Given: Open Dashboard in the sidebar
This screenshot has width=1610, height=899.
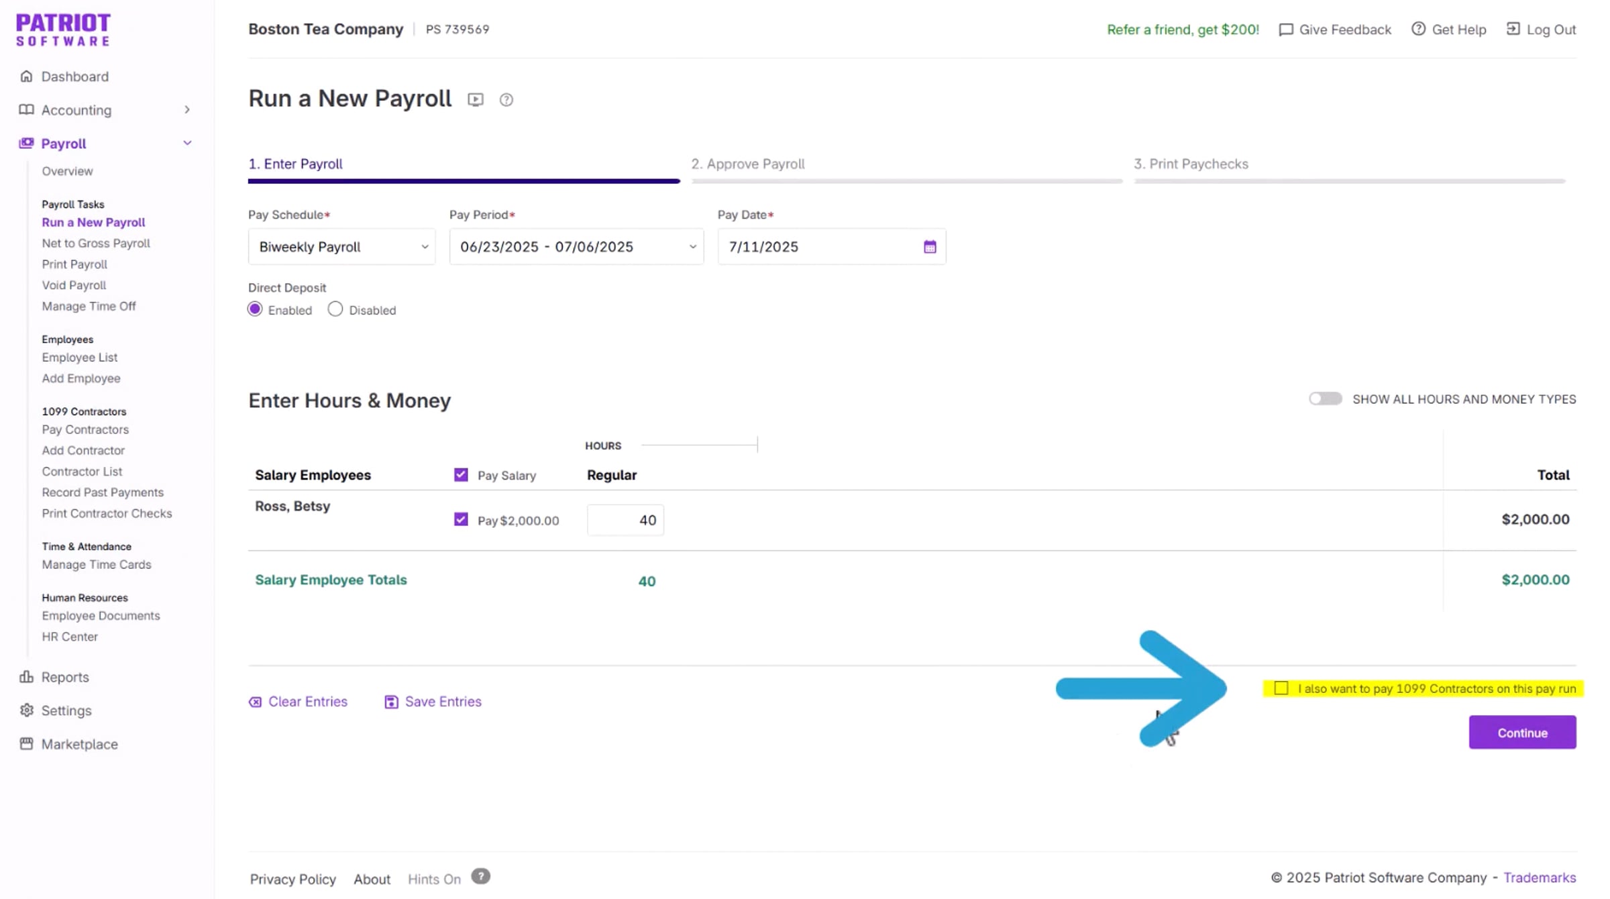Looking at the screenshot, I should pos(75,76).
